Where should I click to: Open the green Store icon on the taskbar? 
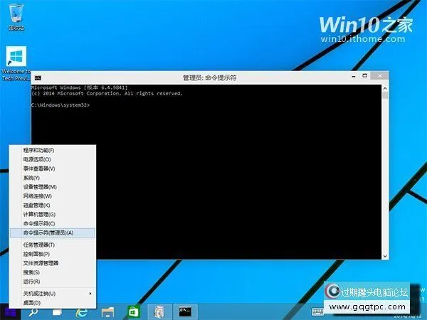[132, 311]
